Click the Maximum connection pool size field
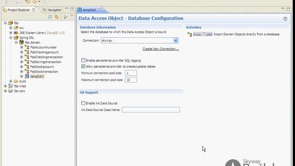 coord(131,80)
